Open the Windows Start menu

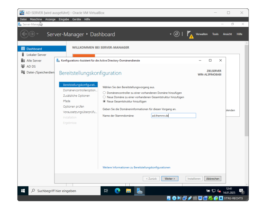coord(23,191)
